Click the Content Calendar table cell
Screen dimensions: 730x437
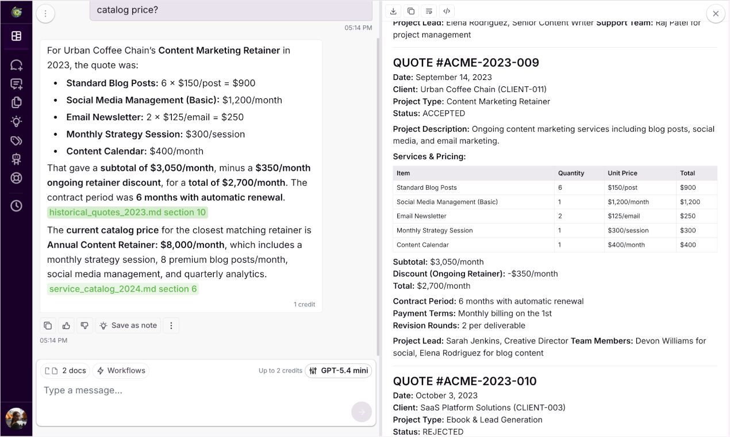click(474, 245)
